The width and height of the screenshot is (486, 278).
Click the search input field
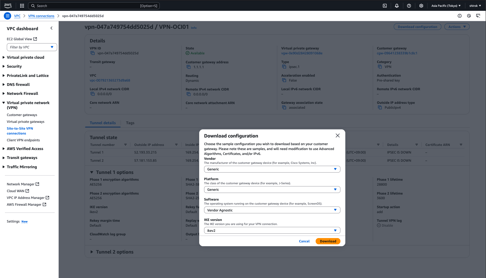pos(94,5)
